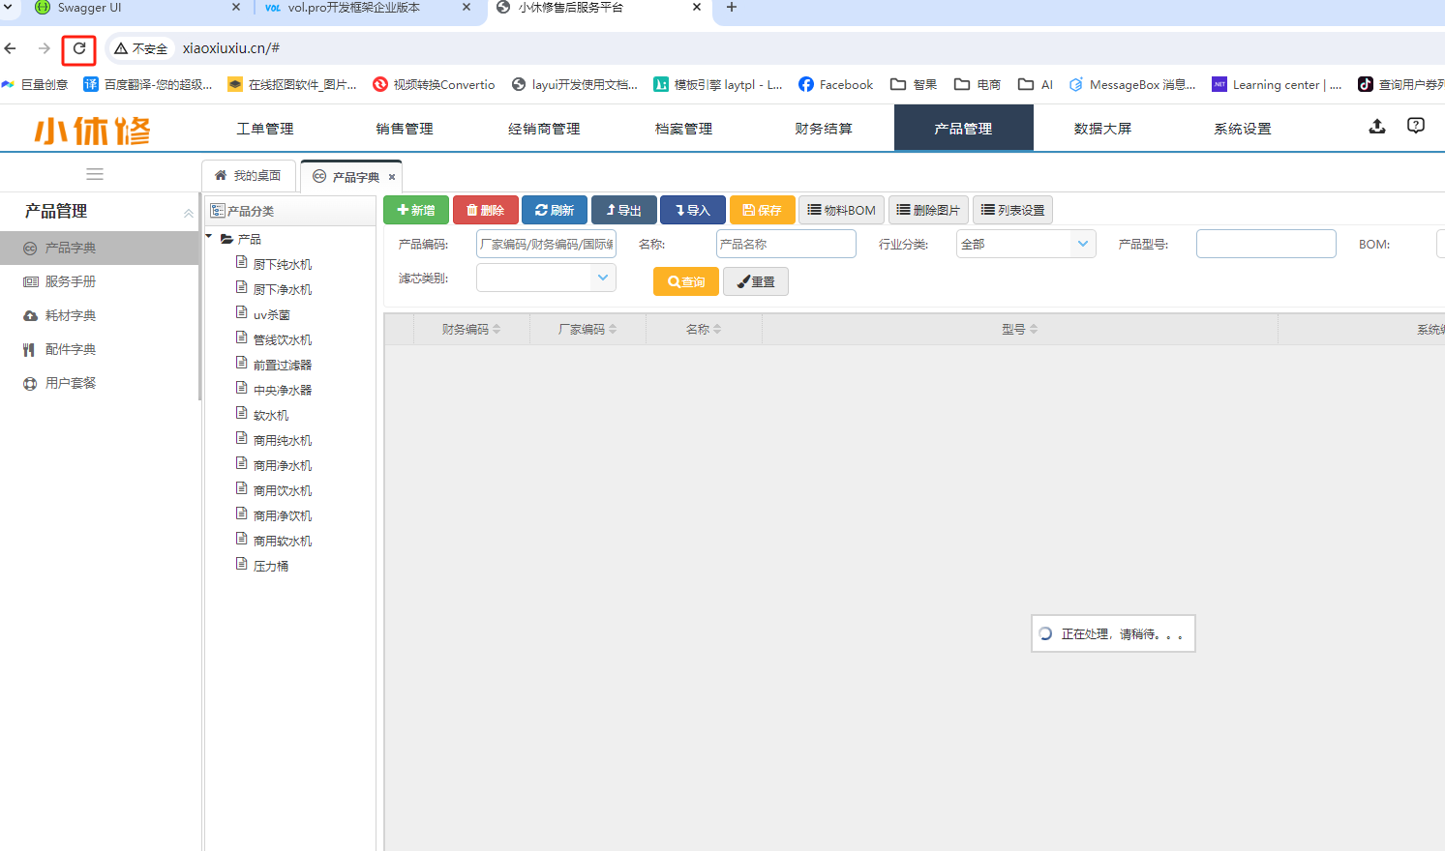Click the green 新增 button

[x=416, y=210]
